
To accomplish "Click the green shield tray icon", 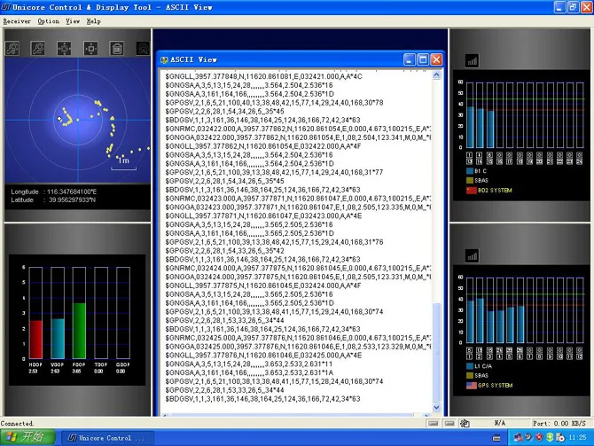I will (550, 438).
